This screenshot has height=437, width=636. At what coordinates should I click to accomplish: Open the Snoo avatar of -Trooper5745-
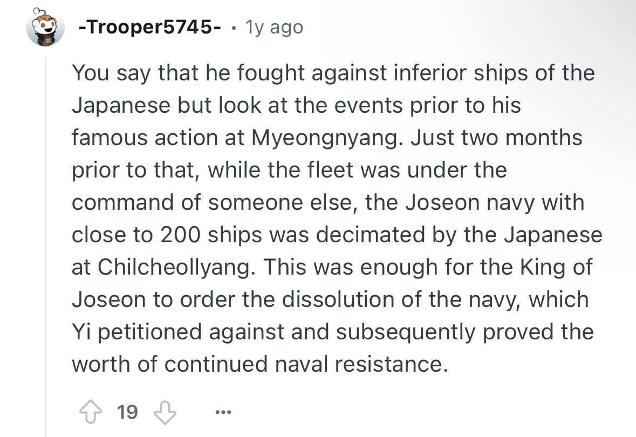pyautogui.click(x=45, y=27)
